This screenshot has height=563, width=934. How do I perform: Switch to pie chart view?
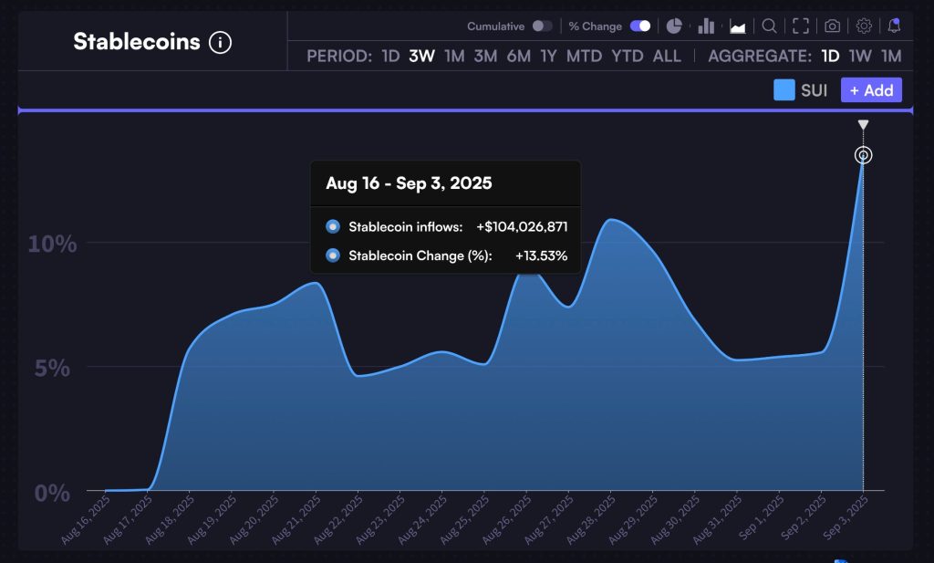[x=674, y=26]
